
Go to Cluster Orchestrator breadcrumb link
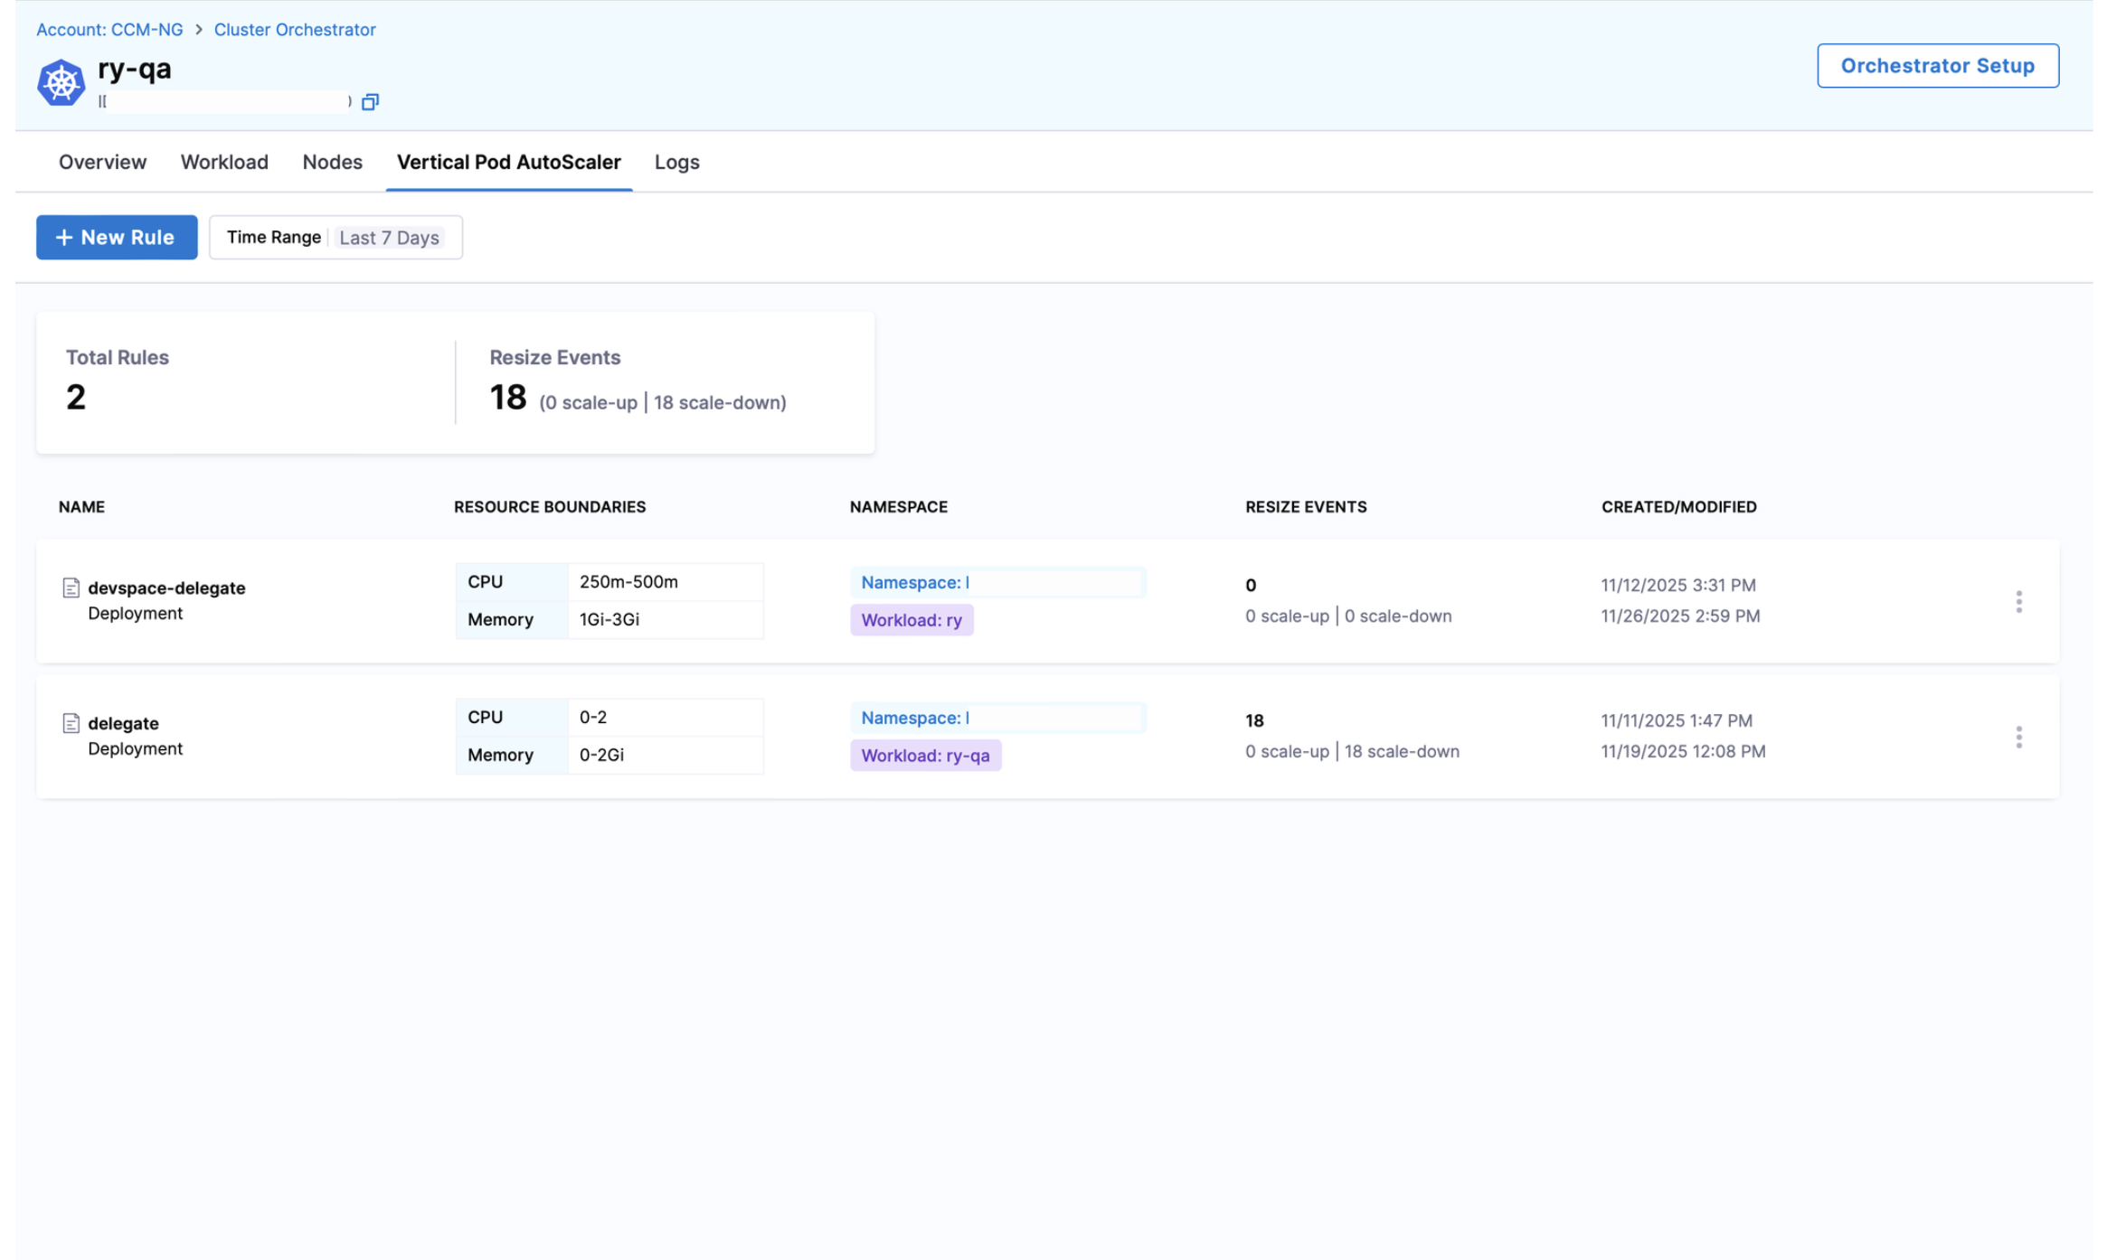(x=294, y=30)
